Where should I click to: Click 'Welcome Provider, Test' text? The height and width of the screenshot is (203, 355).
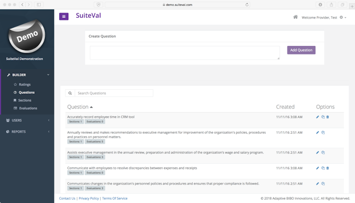click(319, 18)
